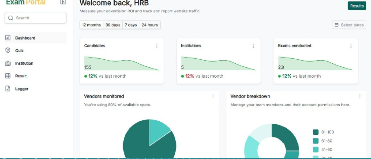The height and width of the screenshot is (159, 371).
Task: Select the 12 months range
Action: [x=91, y=25]
